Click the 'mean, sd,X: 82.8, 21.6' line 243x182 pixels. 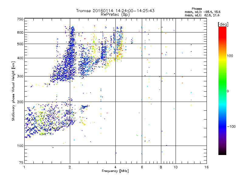(202, 15)
